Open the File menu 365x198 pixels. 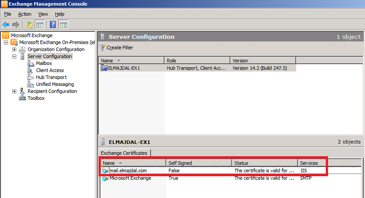click(x=7, y=14)
